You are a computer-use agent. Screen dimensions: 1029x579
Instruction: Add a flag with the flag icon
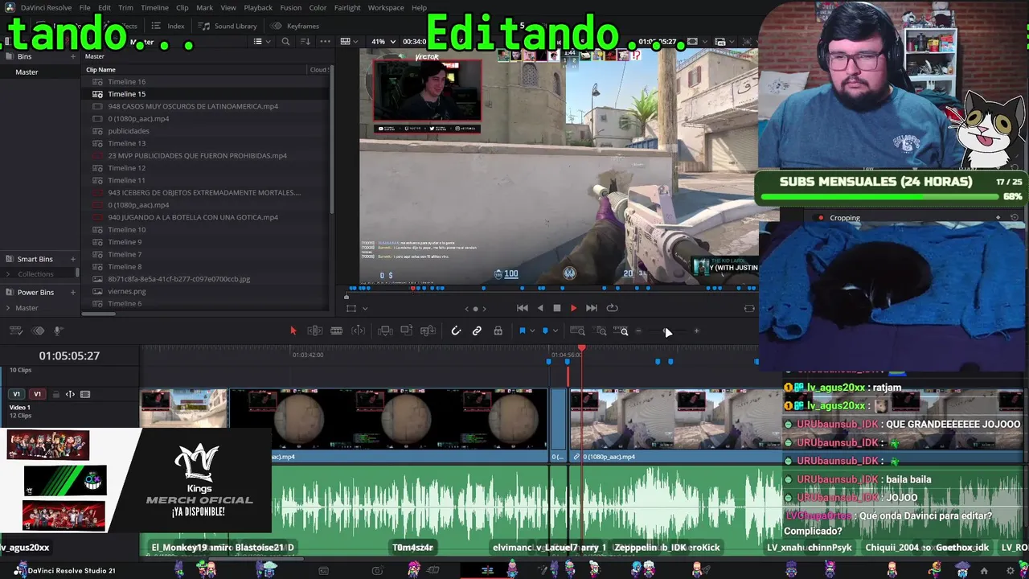[x=522, y=331]
